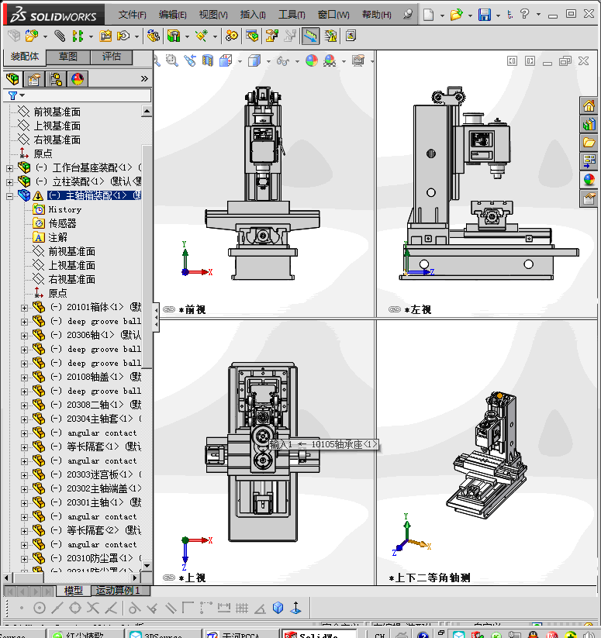
Task: Toggle the highlighted measure tool in toolbar
Action: tap(310, 36)
